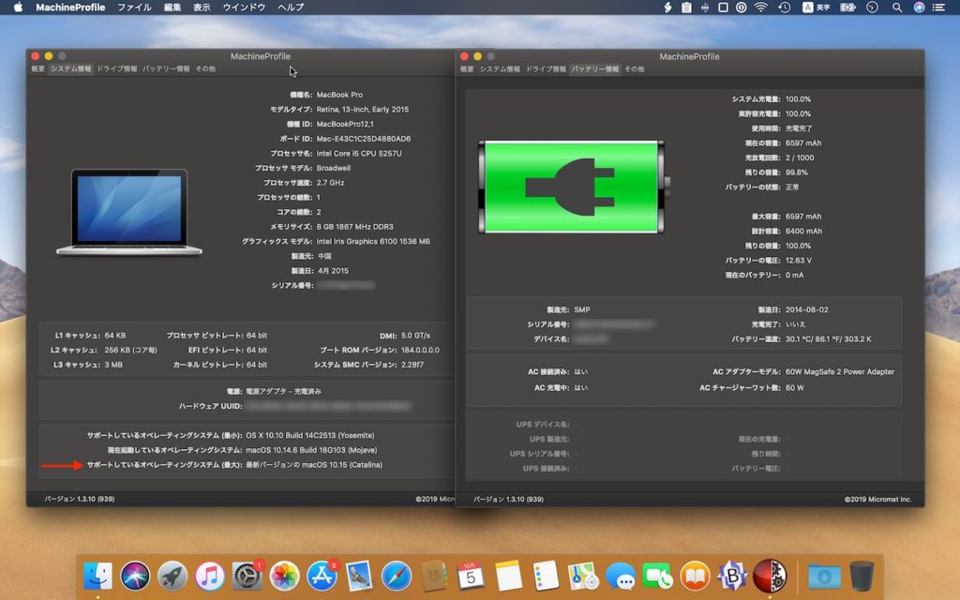The image size is (960, 600).
Task: Select システム情報 tab in left window
Action: pos(71,68)
